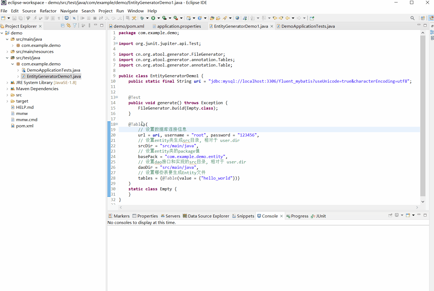Click the Coverage run icon
This screenshot has width=434, height=291.
[x=164, y=18]
